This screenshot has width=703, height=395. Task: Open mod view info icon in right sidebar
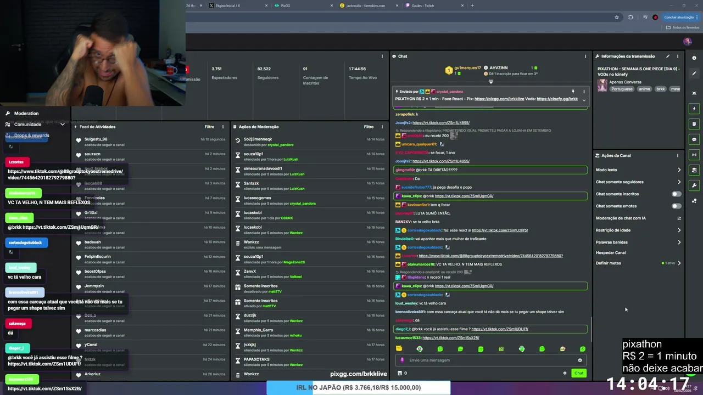(x=694, y=58)
